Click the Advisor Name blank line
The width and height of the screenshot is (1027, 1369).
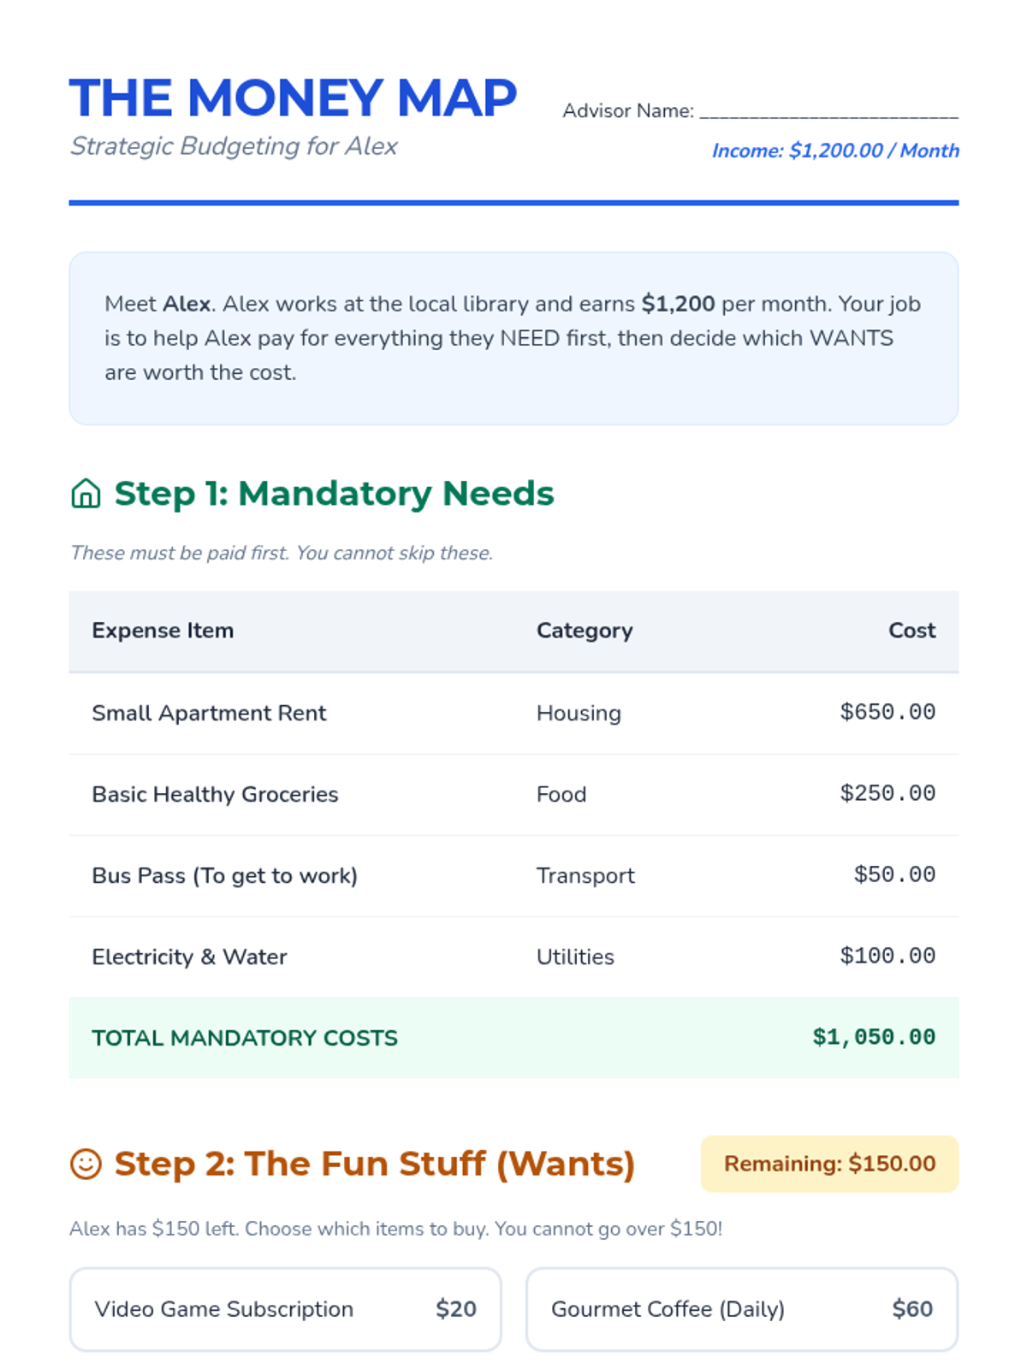point(828,111)
